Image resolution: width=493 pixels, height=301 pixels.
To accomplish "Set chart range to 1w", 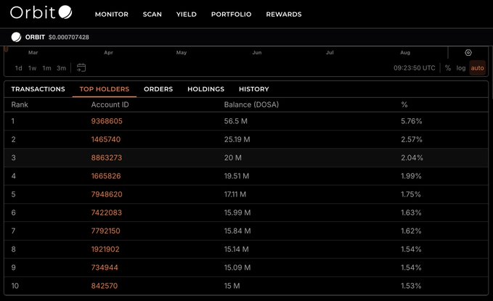I will pyautogui.click(x=33, y=68).
